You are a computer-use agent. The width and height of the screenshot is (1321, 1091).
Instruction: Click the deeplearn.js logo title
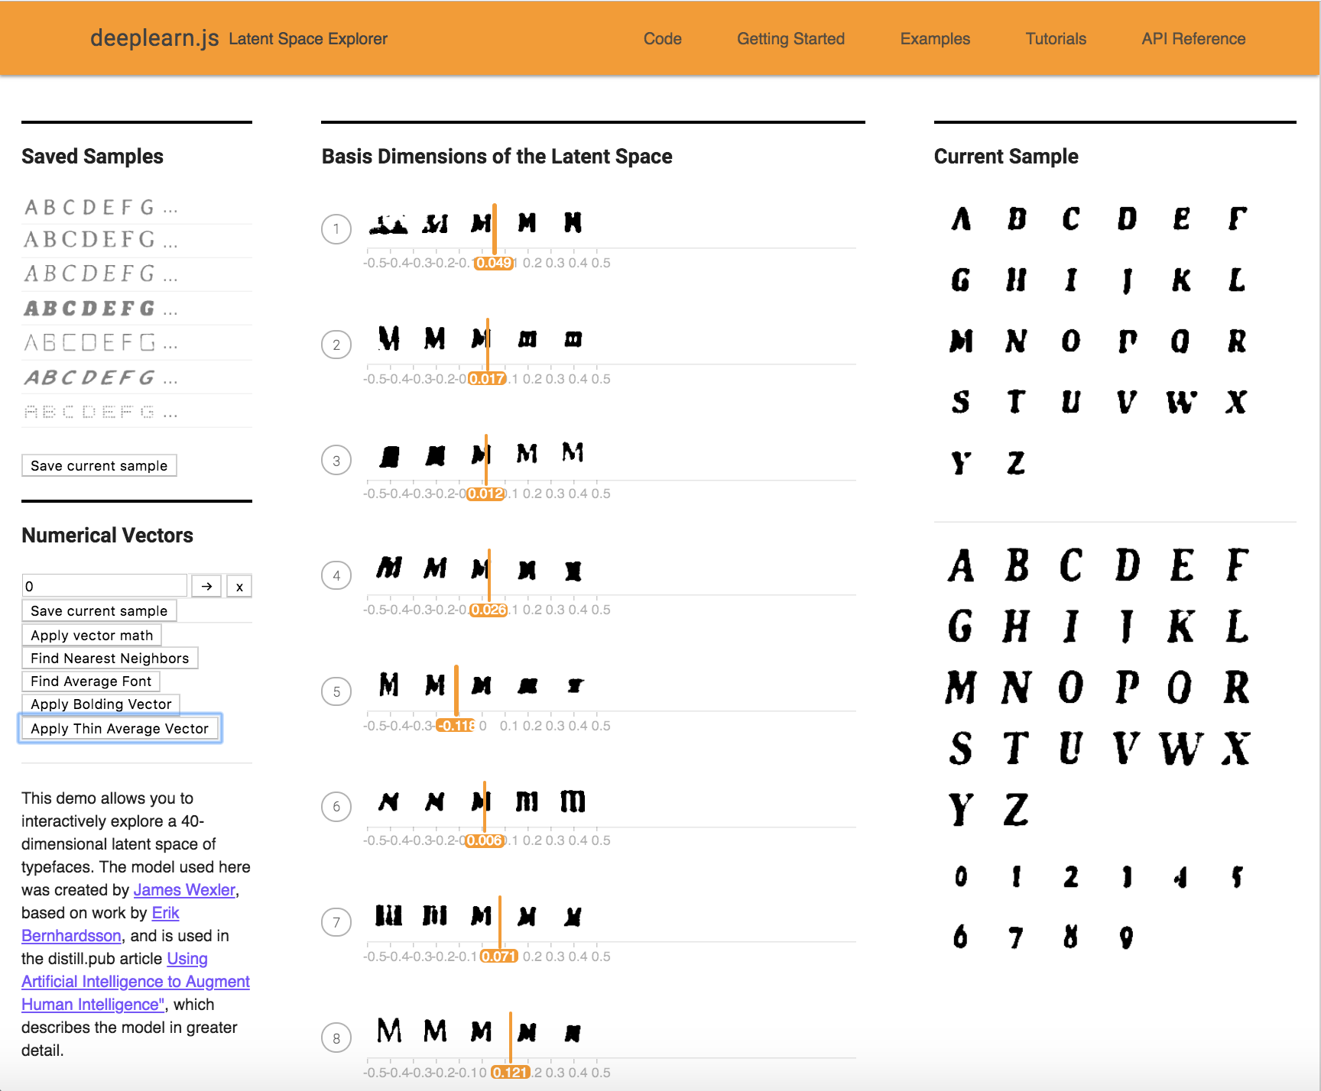coord(154,37)
